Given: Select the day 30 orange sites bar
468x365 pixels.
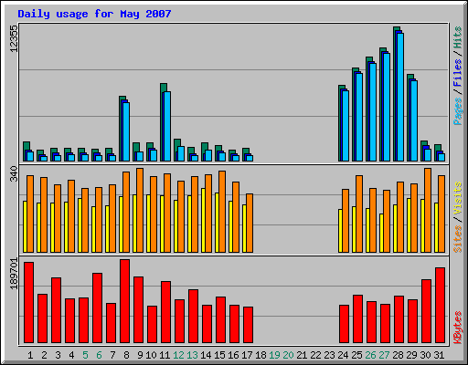Looking at the screenshot, I should [428, 211].
